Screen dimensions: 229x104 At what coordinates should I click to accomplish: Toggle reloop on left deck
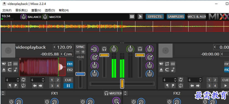pos(23,86)
